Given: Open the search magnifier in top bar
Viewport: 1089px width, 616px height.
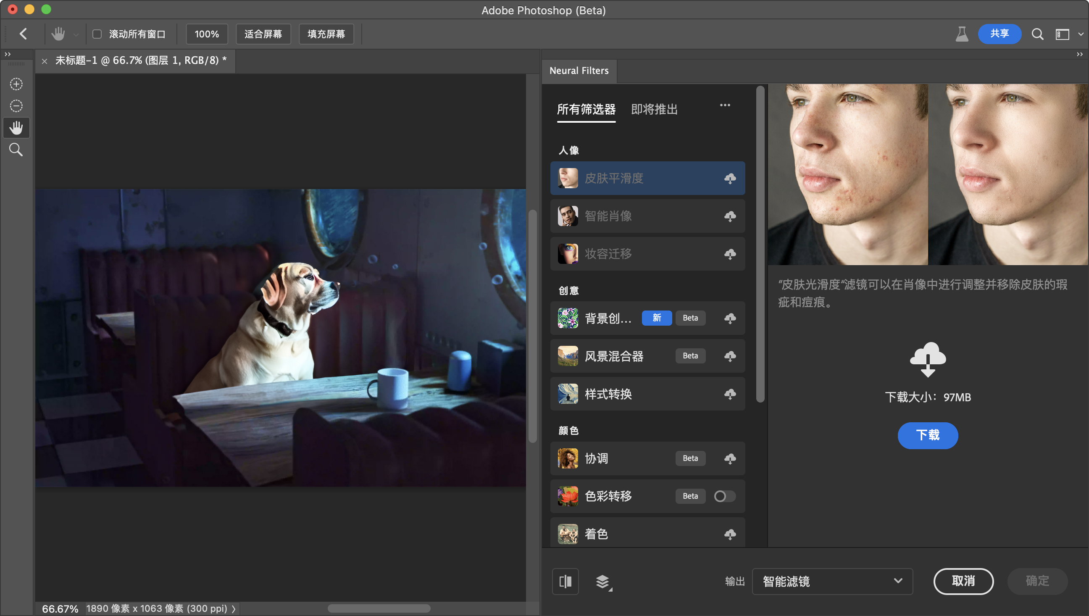Looking at the screenshot, I should pyautogui.click(x=1037, y=34).
